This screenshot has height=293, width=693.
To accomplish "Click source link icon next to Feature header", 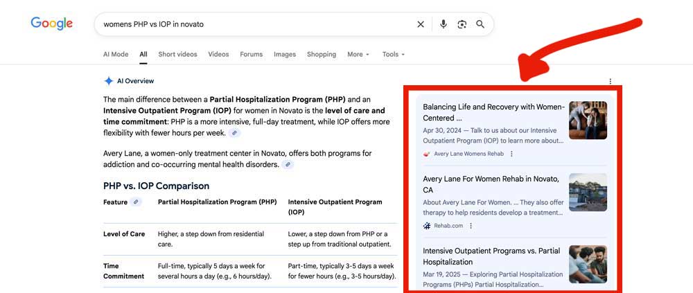I will click(x=137, y=202).
